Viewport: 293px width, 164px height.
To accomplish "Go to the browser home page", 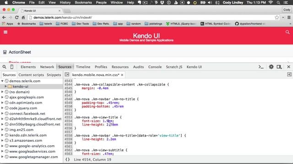I will 23,17.
